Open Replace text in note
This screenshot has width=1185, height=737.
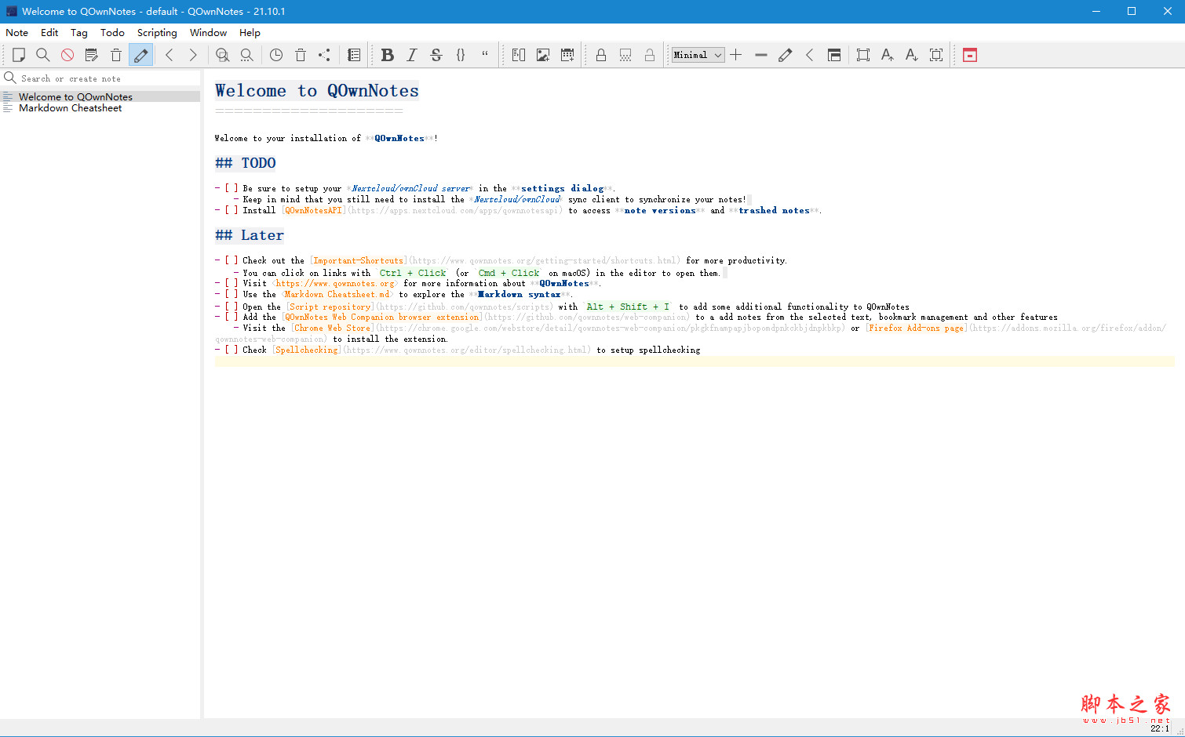[247, 55]
